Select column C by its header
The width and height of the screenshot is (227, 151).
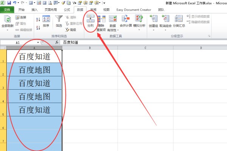[145, 48]
